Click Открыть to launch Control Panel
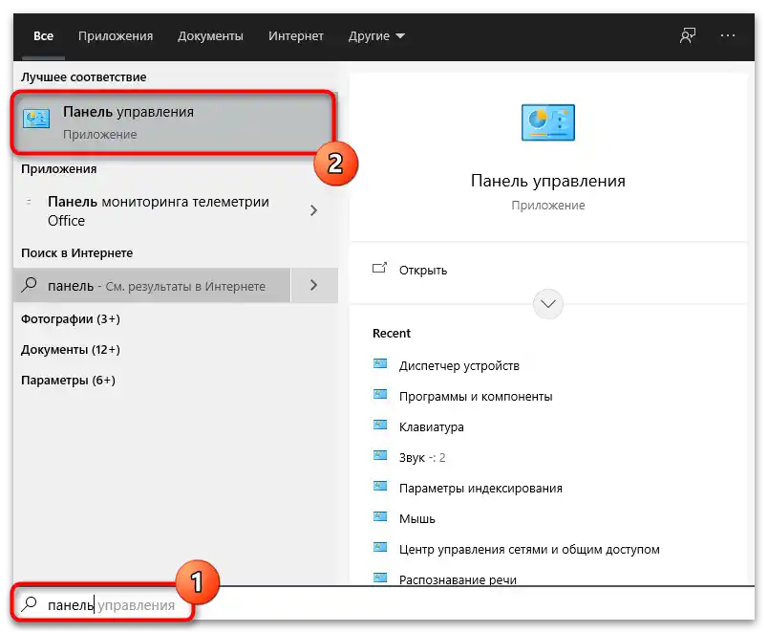The image size is (768, 633). (423, 271)
